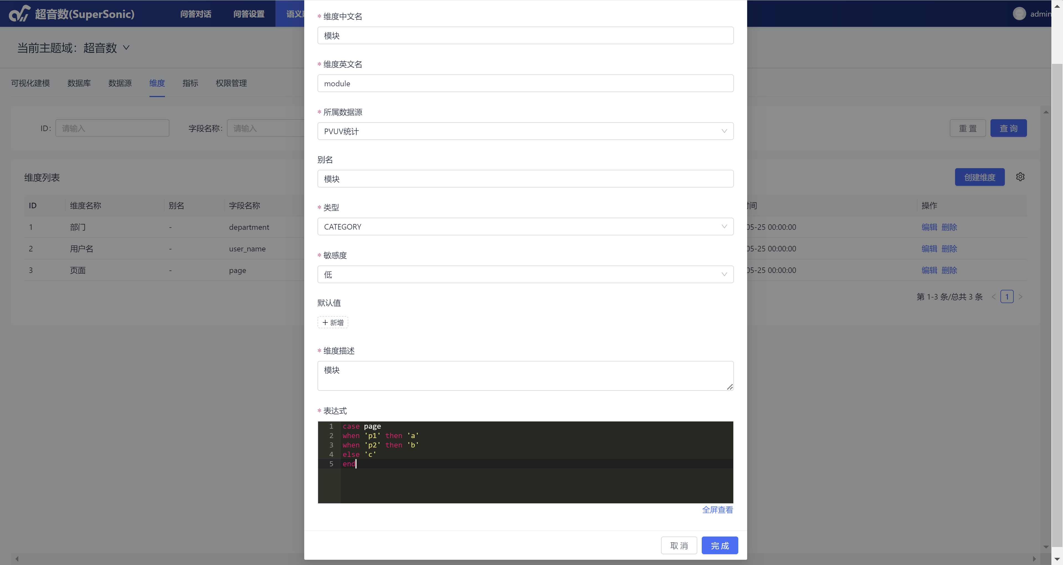
Task: Open the 敏感度 dropdown showing 低
Action: (525, 274)
